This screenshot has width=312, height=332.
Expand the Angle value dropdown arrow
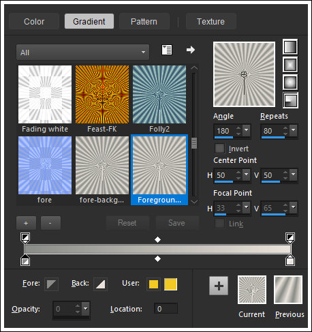[247, 130]
